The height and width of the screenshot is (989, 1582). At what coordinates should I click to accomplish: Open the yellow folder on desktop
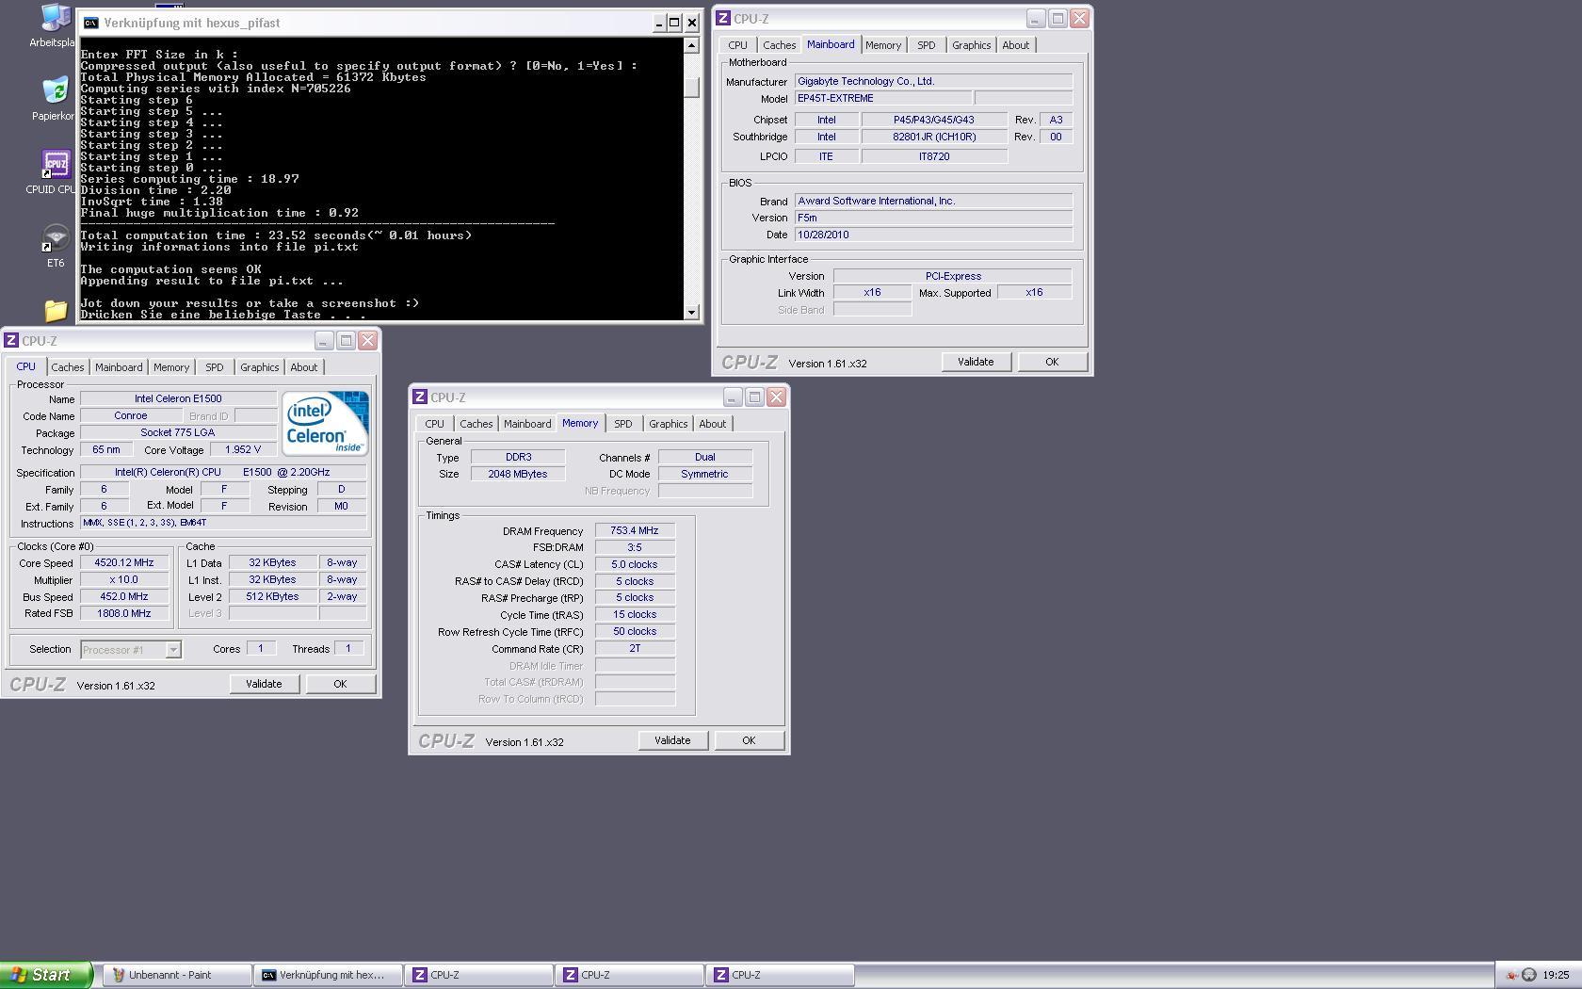tap(56, 310)
